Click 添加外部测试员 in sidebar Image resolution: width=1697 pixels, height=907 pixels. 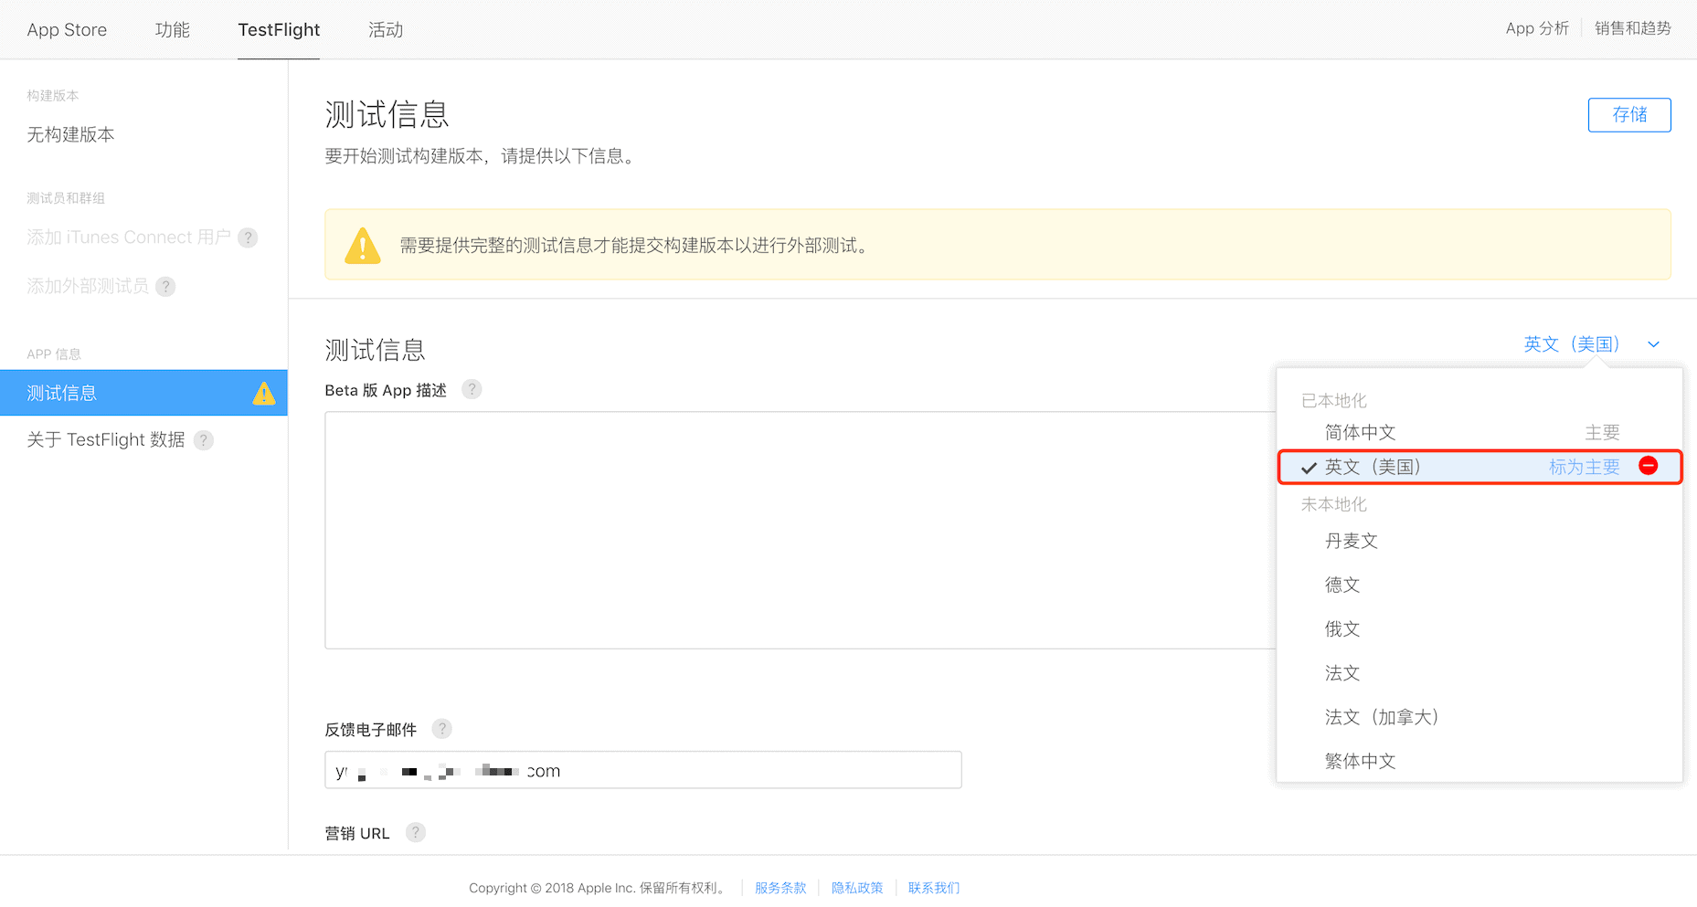coord(88,287)
